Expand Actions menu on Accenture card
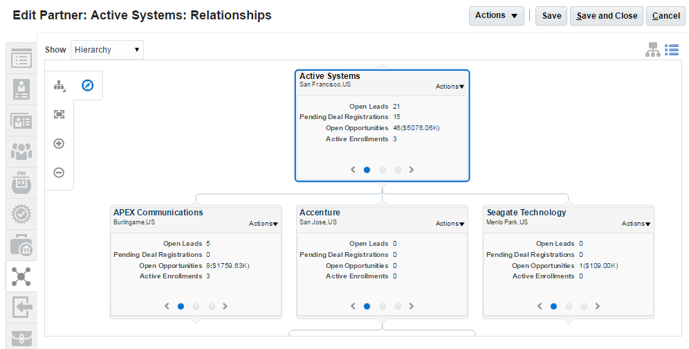Image resolution: width=689 pixels, height=349 pixels. pos(450,224)
